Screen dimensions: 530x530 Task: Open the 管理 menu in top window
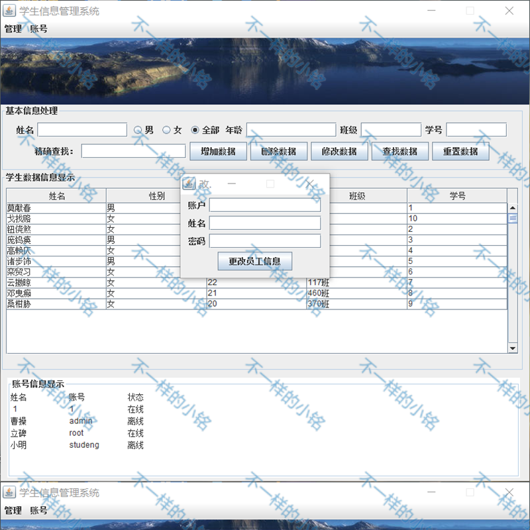[13, 28]
